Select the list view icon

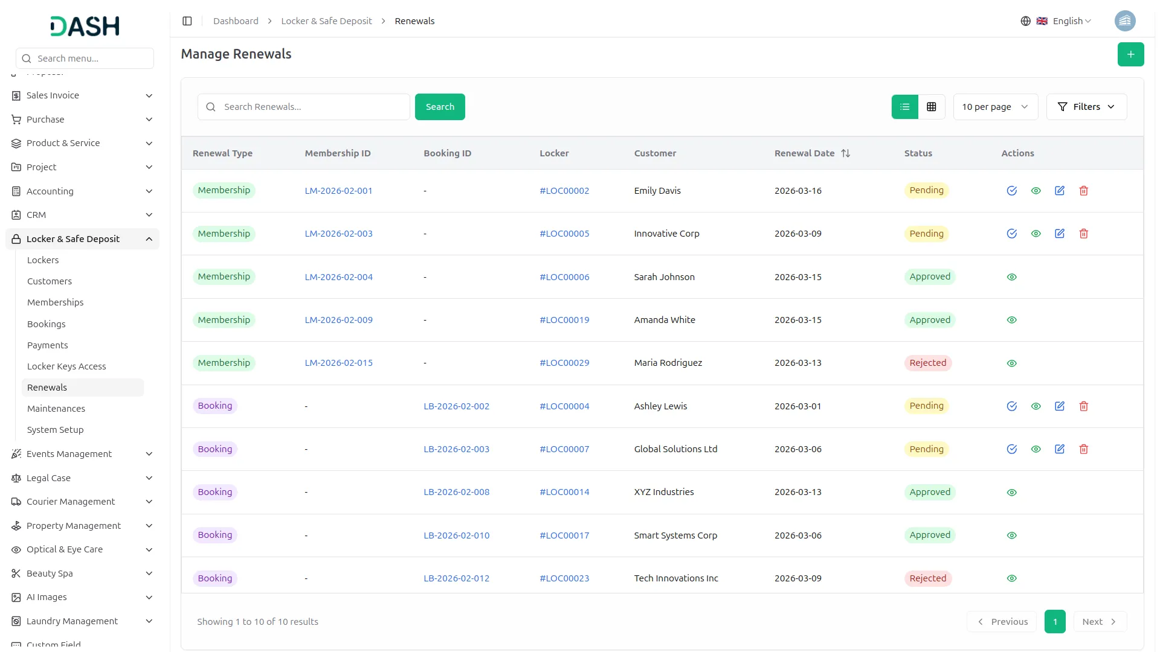904,106
